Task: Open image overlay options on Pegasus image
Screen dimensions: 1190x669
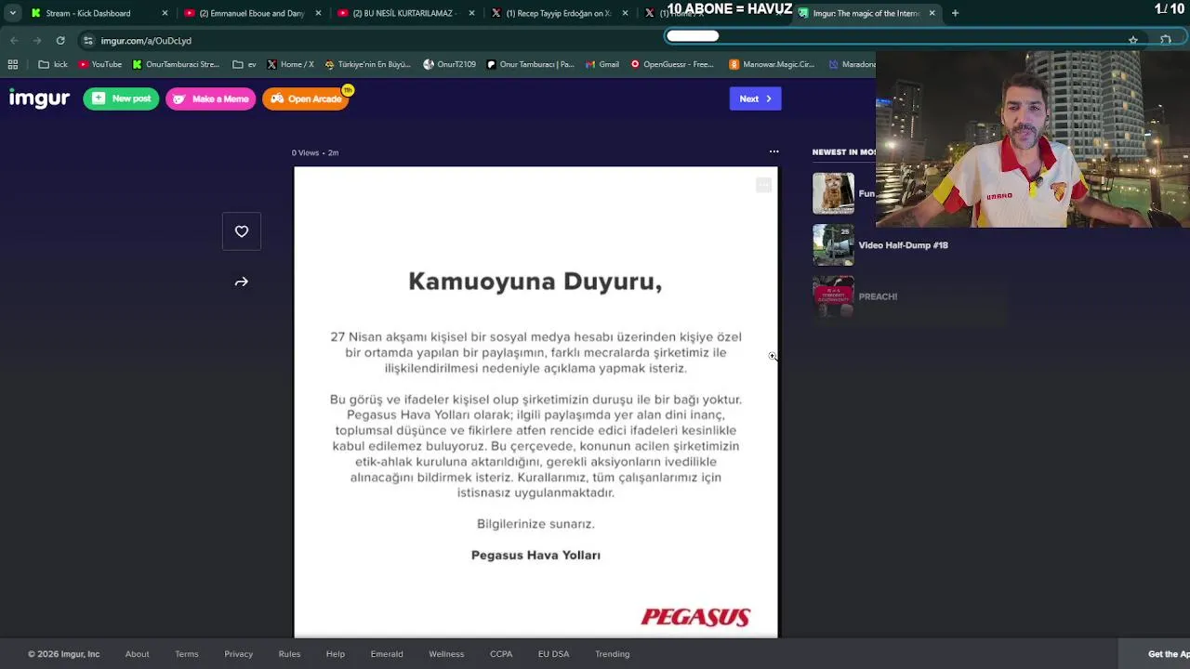Action: 763,186
